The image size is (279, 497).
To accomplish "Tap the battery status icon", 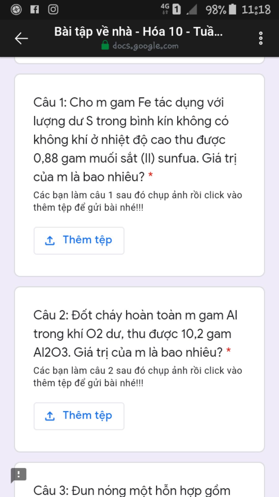I will coord(232,9).
